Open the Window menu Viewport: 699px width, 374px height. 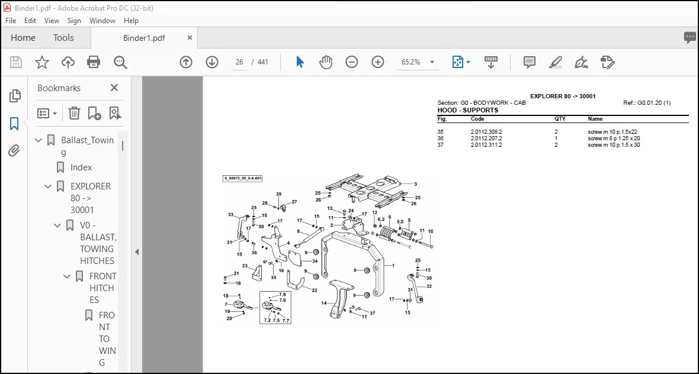[102, 21]
